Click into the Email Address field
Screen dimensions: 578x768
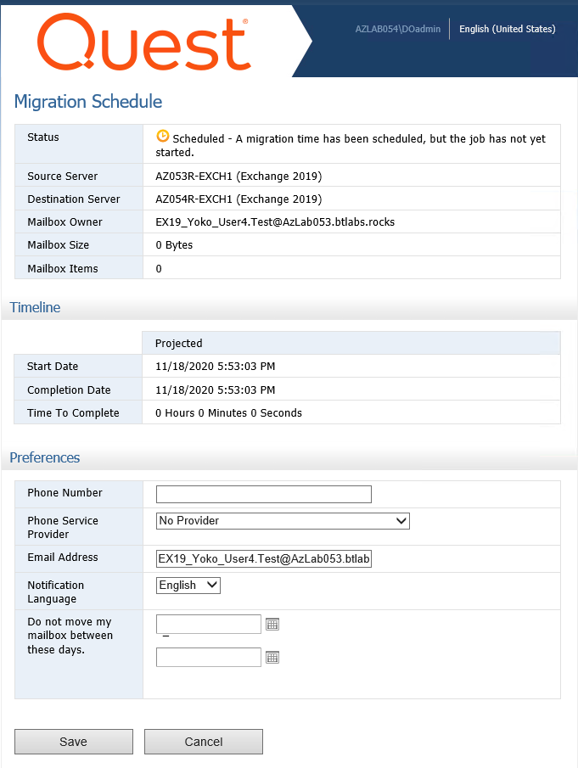click(x=264, y=559)
